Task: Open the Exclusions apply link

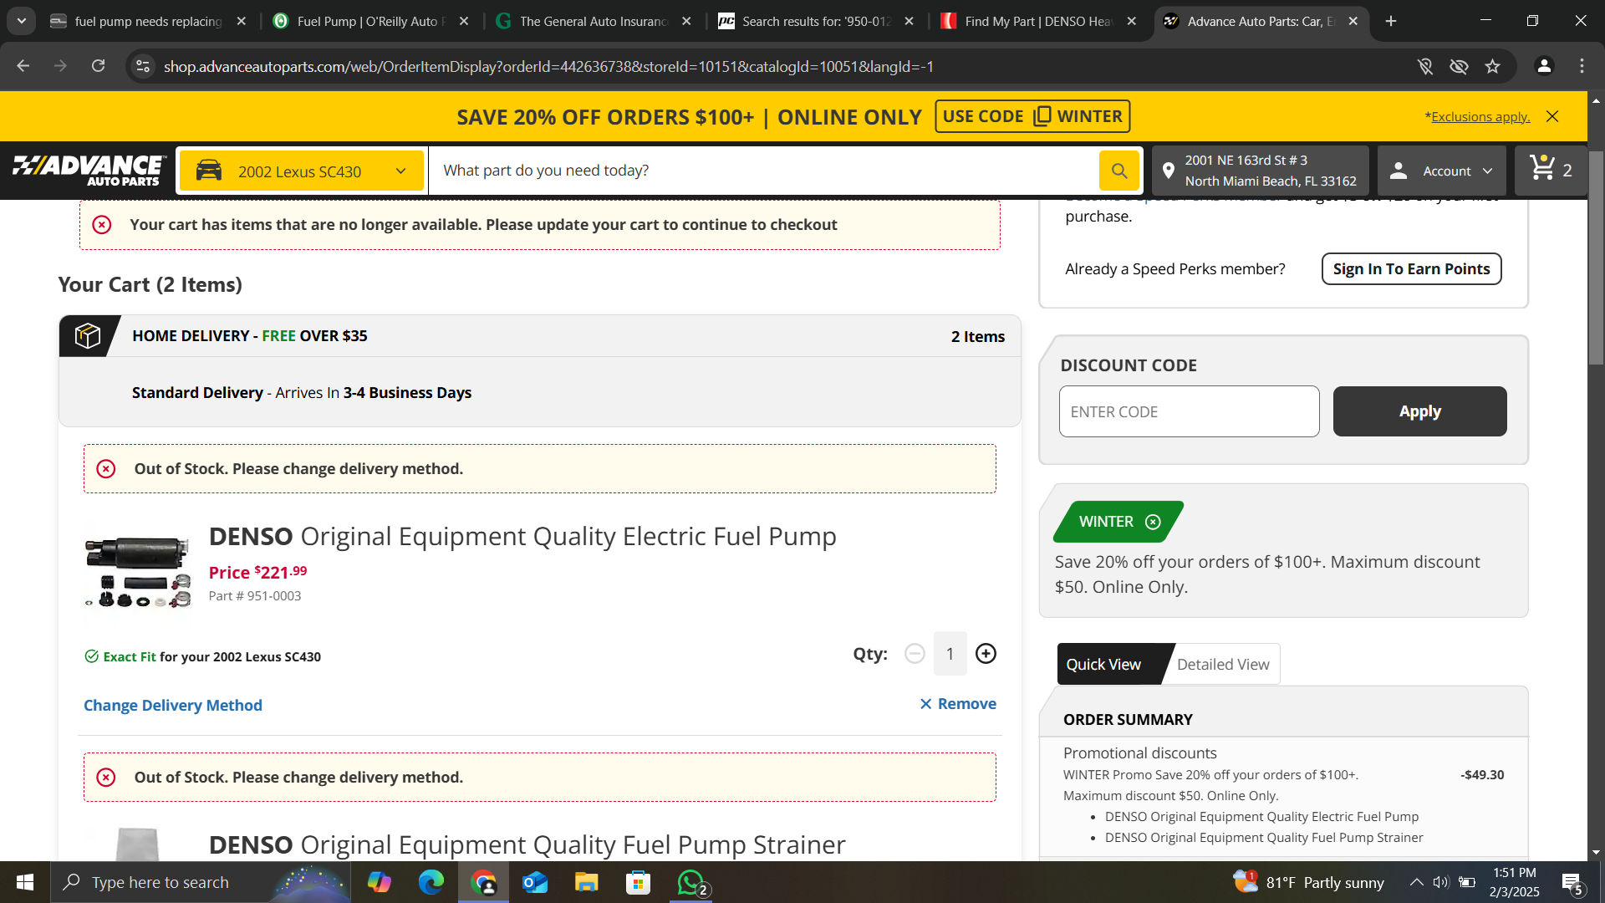Action: [x=1480, y=116]
